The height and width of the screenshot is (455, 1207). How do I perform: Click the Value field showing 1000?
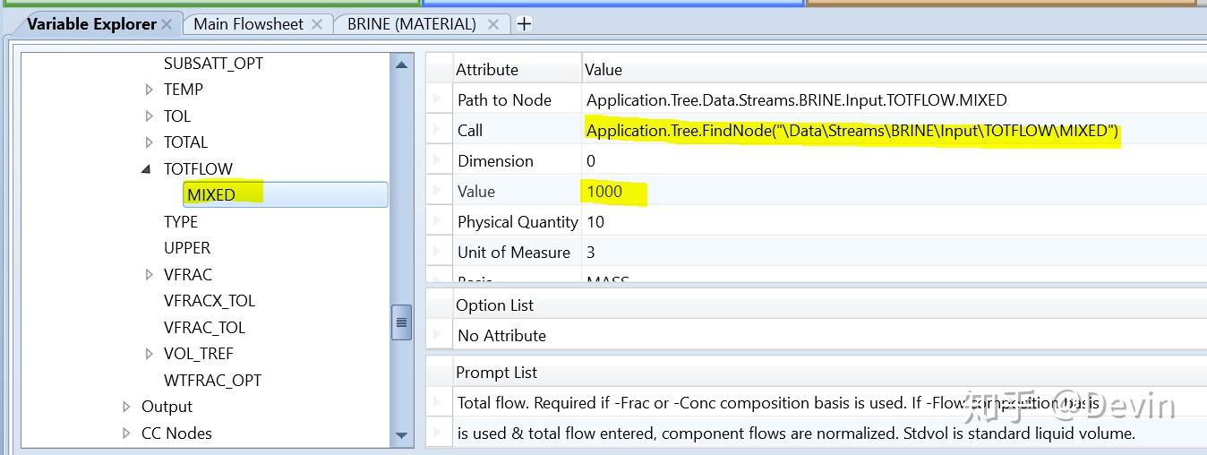(x=604, y=192)
